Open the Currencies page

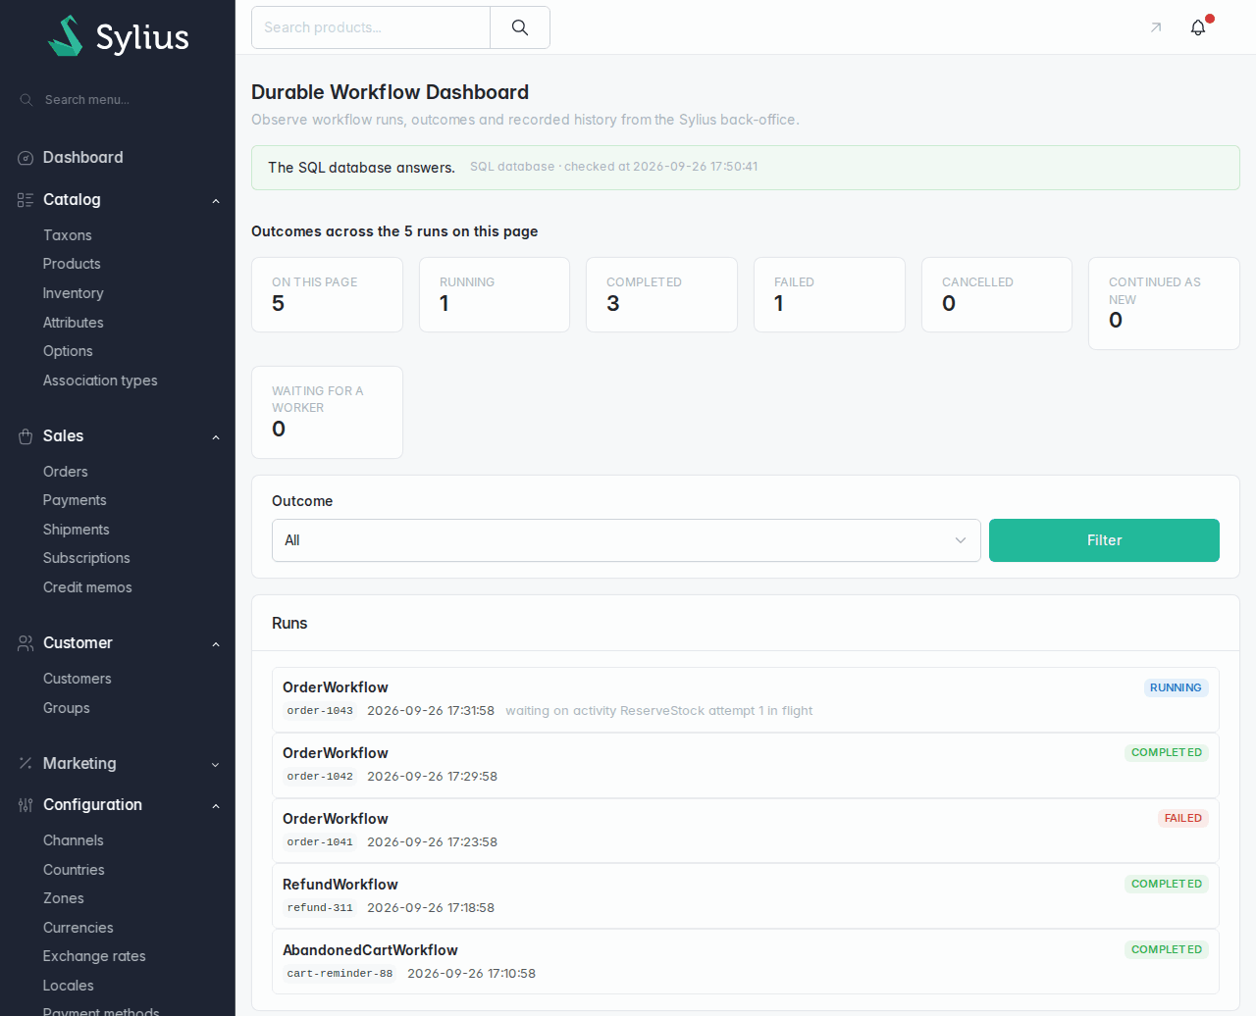(78, 928)
